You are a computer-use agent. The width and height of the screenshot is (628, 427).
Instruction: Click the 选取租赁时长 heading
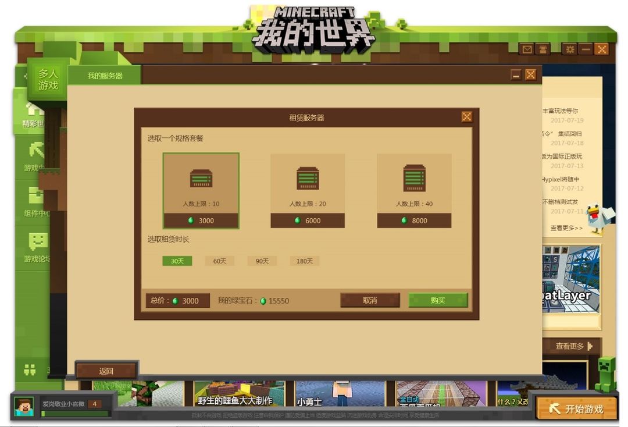[168, 239]
